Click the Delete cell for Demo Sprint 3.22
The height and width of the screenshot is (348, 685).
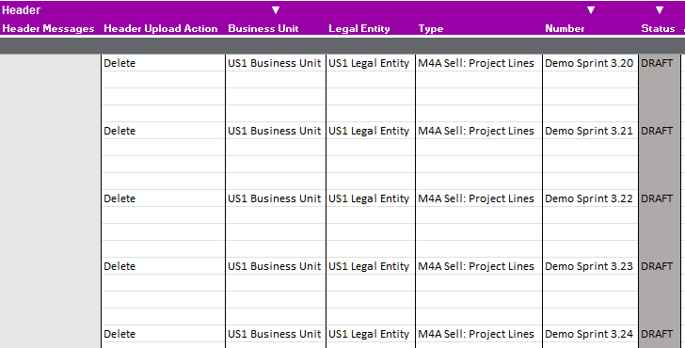coord(164,198)
